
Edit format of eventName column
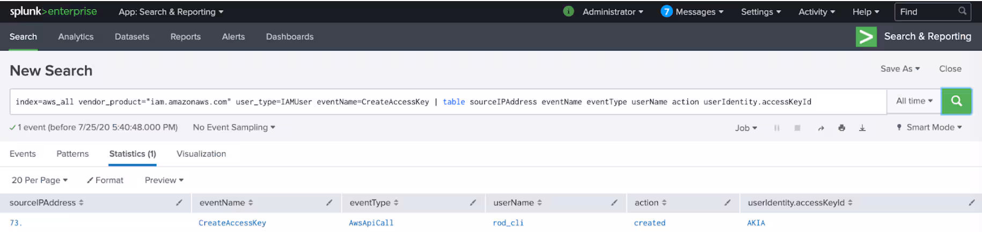[329, 203]
